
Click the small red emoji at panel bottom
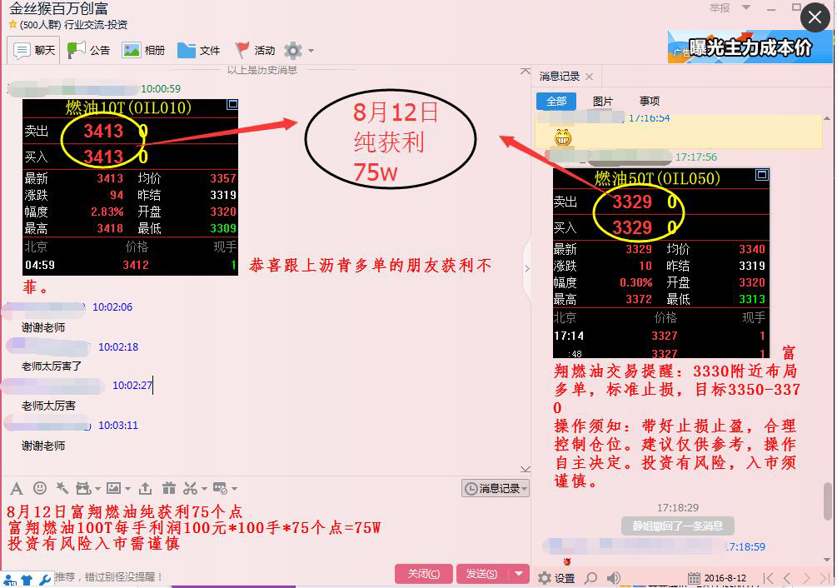pos(567,561)
